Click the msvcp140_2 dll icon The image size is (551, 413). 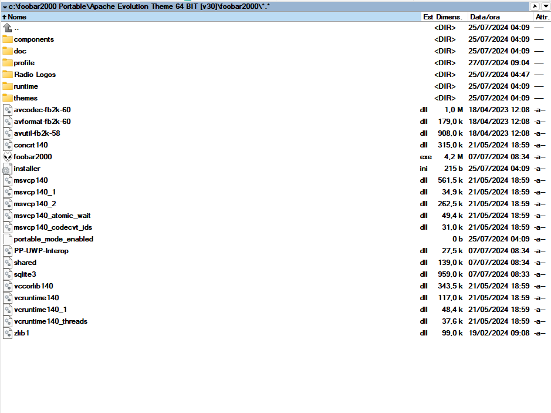click(x=8, y=204)
